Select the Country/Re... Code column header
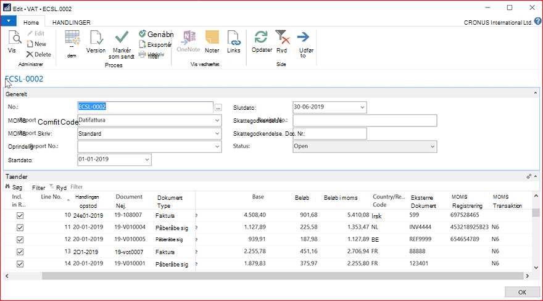Screen dimensions: 543x301 [x=389, y=200]
